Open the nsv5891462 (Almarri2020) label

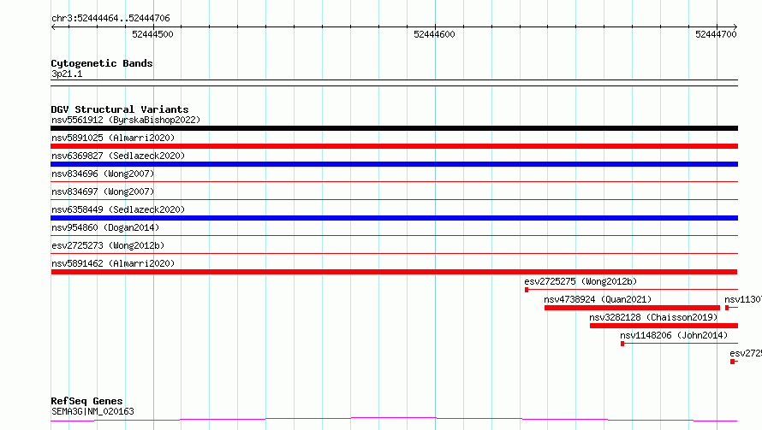pyautogui.click(x=113, y=263)
